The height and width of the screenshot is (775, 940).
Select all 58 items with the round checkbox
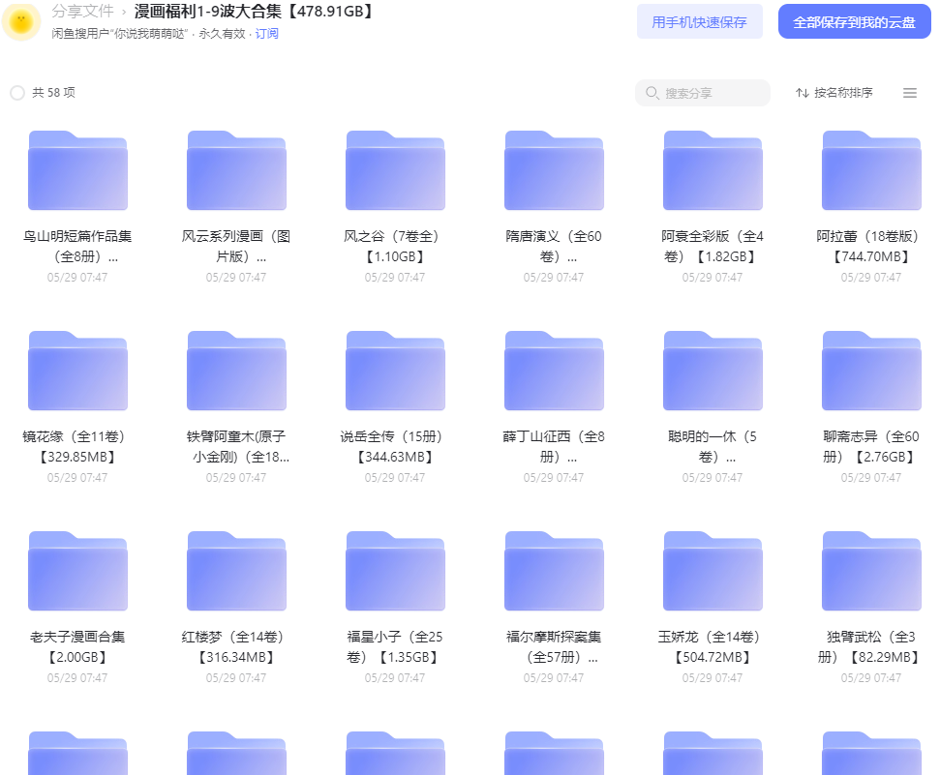click(x=17, y=93)
